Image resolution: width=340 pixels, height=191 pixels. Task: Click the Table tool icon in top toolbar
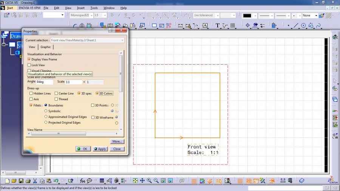point(233,26)
